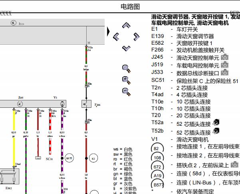Click the pan left arrow

pyautogui.click(x=116, y=37)
